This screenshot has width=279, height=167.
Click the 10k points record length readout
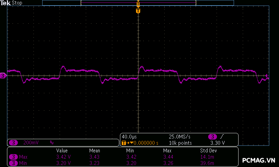(x=180, y=143)
